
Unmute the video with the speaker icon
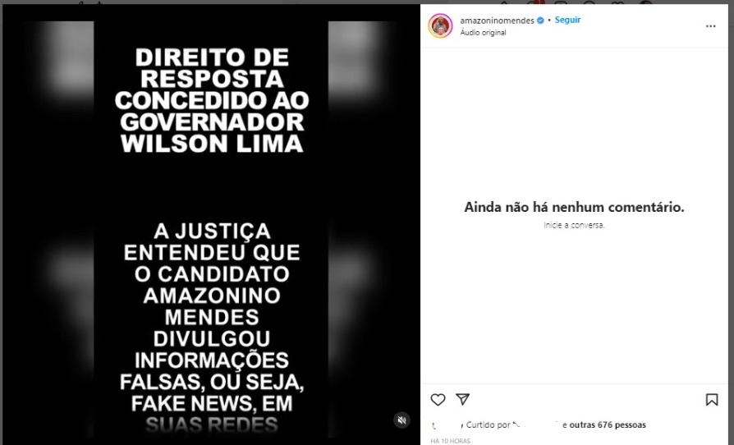click(x=401, y=420)
